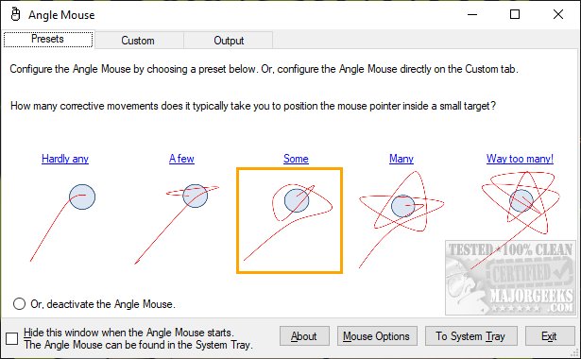The width and height of the screenshot is (581, 359).
Task: Click the Way too many! link
Action: point(520,159)
